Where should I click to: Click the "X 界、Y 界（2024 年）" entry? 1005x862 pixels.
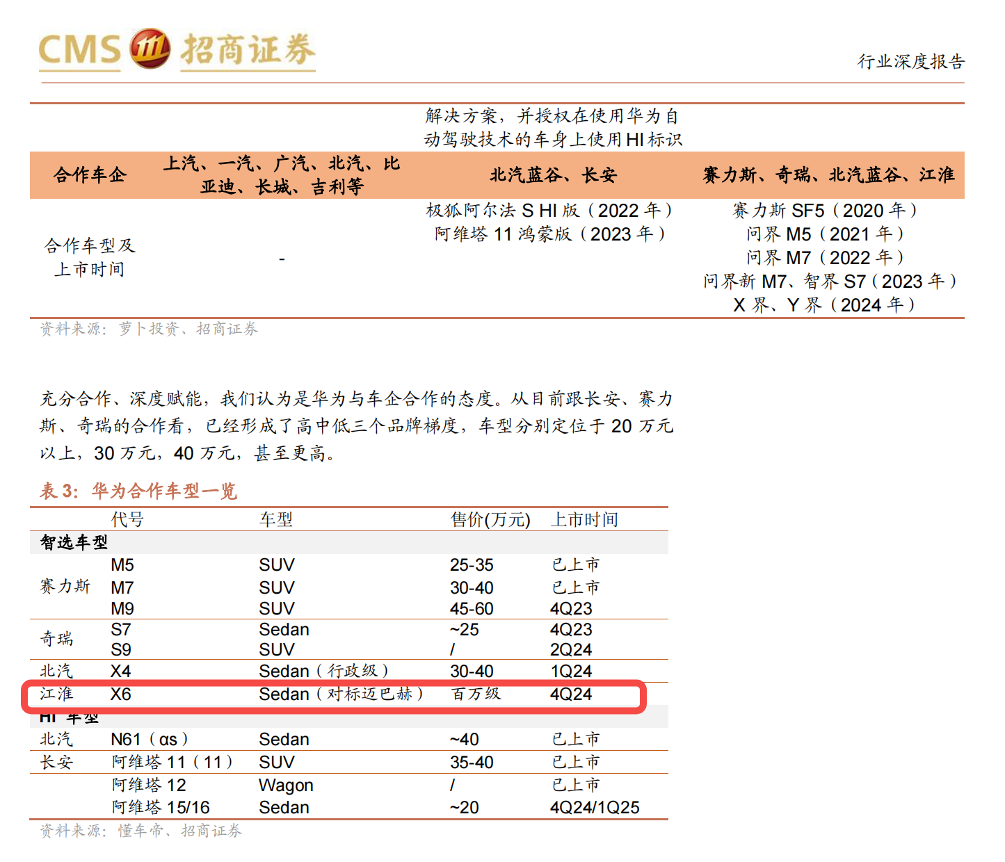(x=824, y=304)
